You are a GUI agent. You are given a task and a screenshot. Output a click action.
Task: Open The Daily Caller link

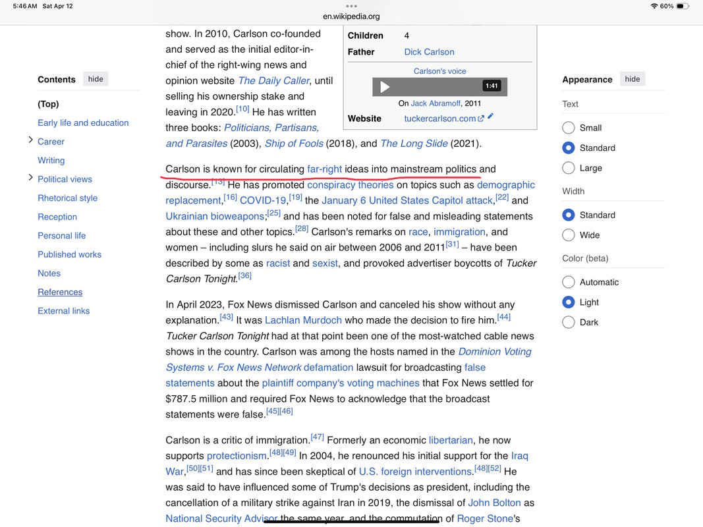point(274,80)
